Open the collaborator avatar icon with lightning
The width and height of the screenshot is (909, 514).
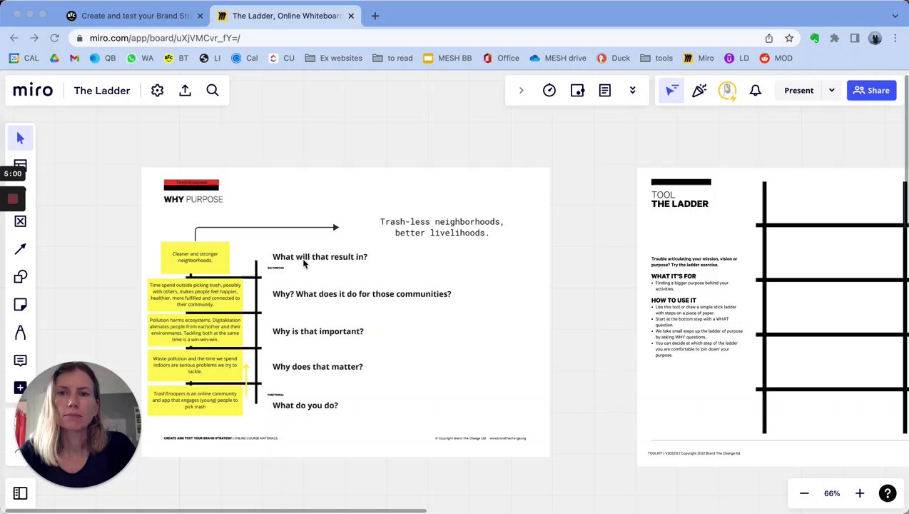(x=727, y=91)
